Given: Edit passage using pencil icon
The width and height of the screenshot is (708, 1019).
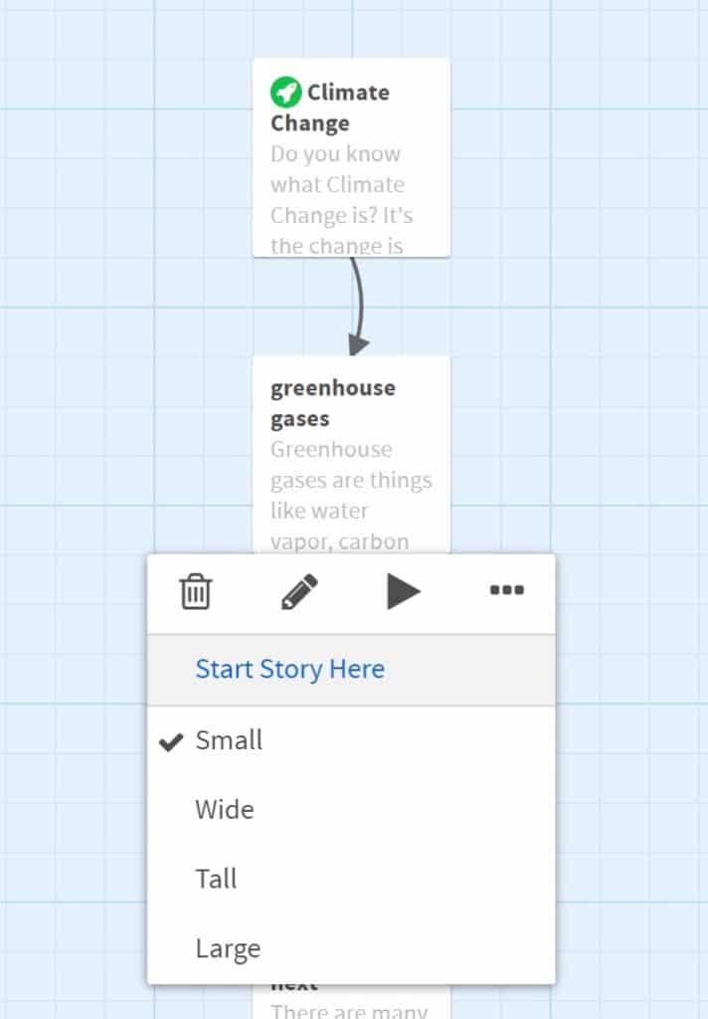Looking at the screenshot, I should pos(299,591).
